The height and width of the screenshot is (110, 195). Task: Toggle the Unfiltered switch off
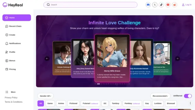pos(188,96)
